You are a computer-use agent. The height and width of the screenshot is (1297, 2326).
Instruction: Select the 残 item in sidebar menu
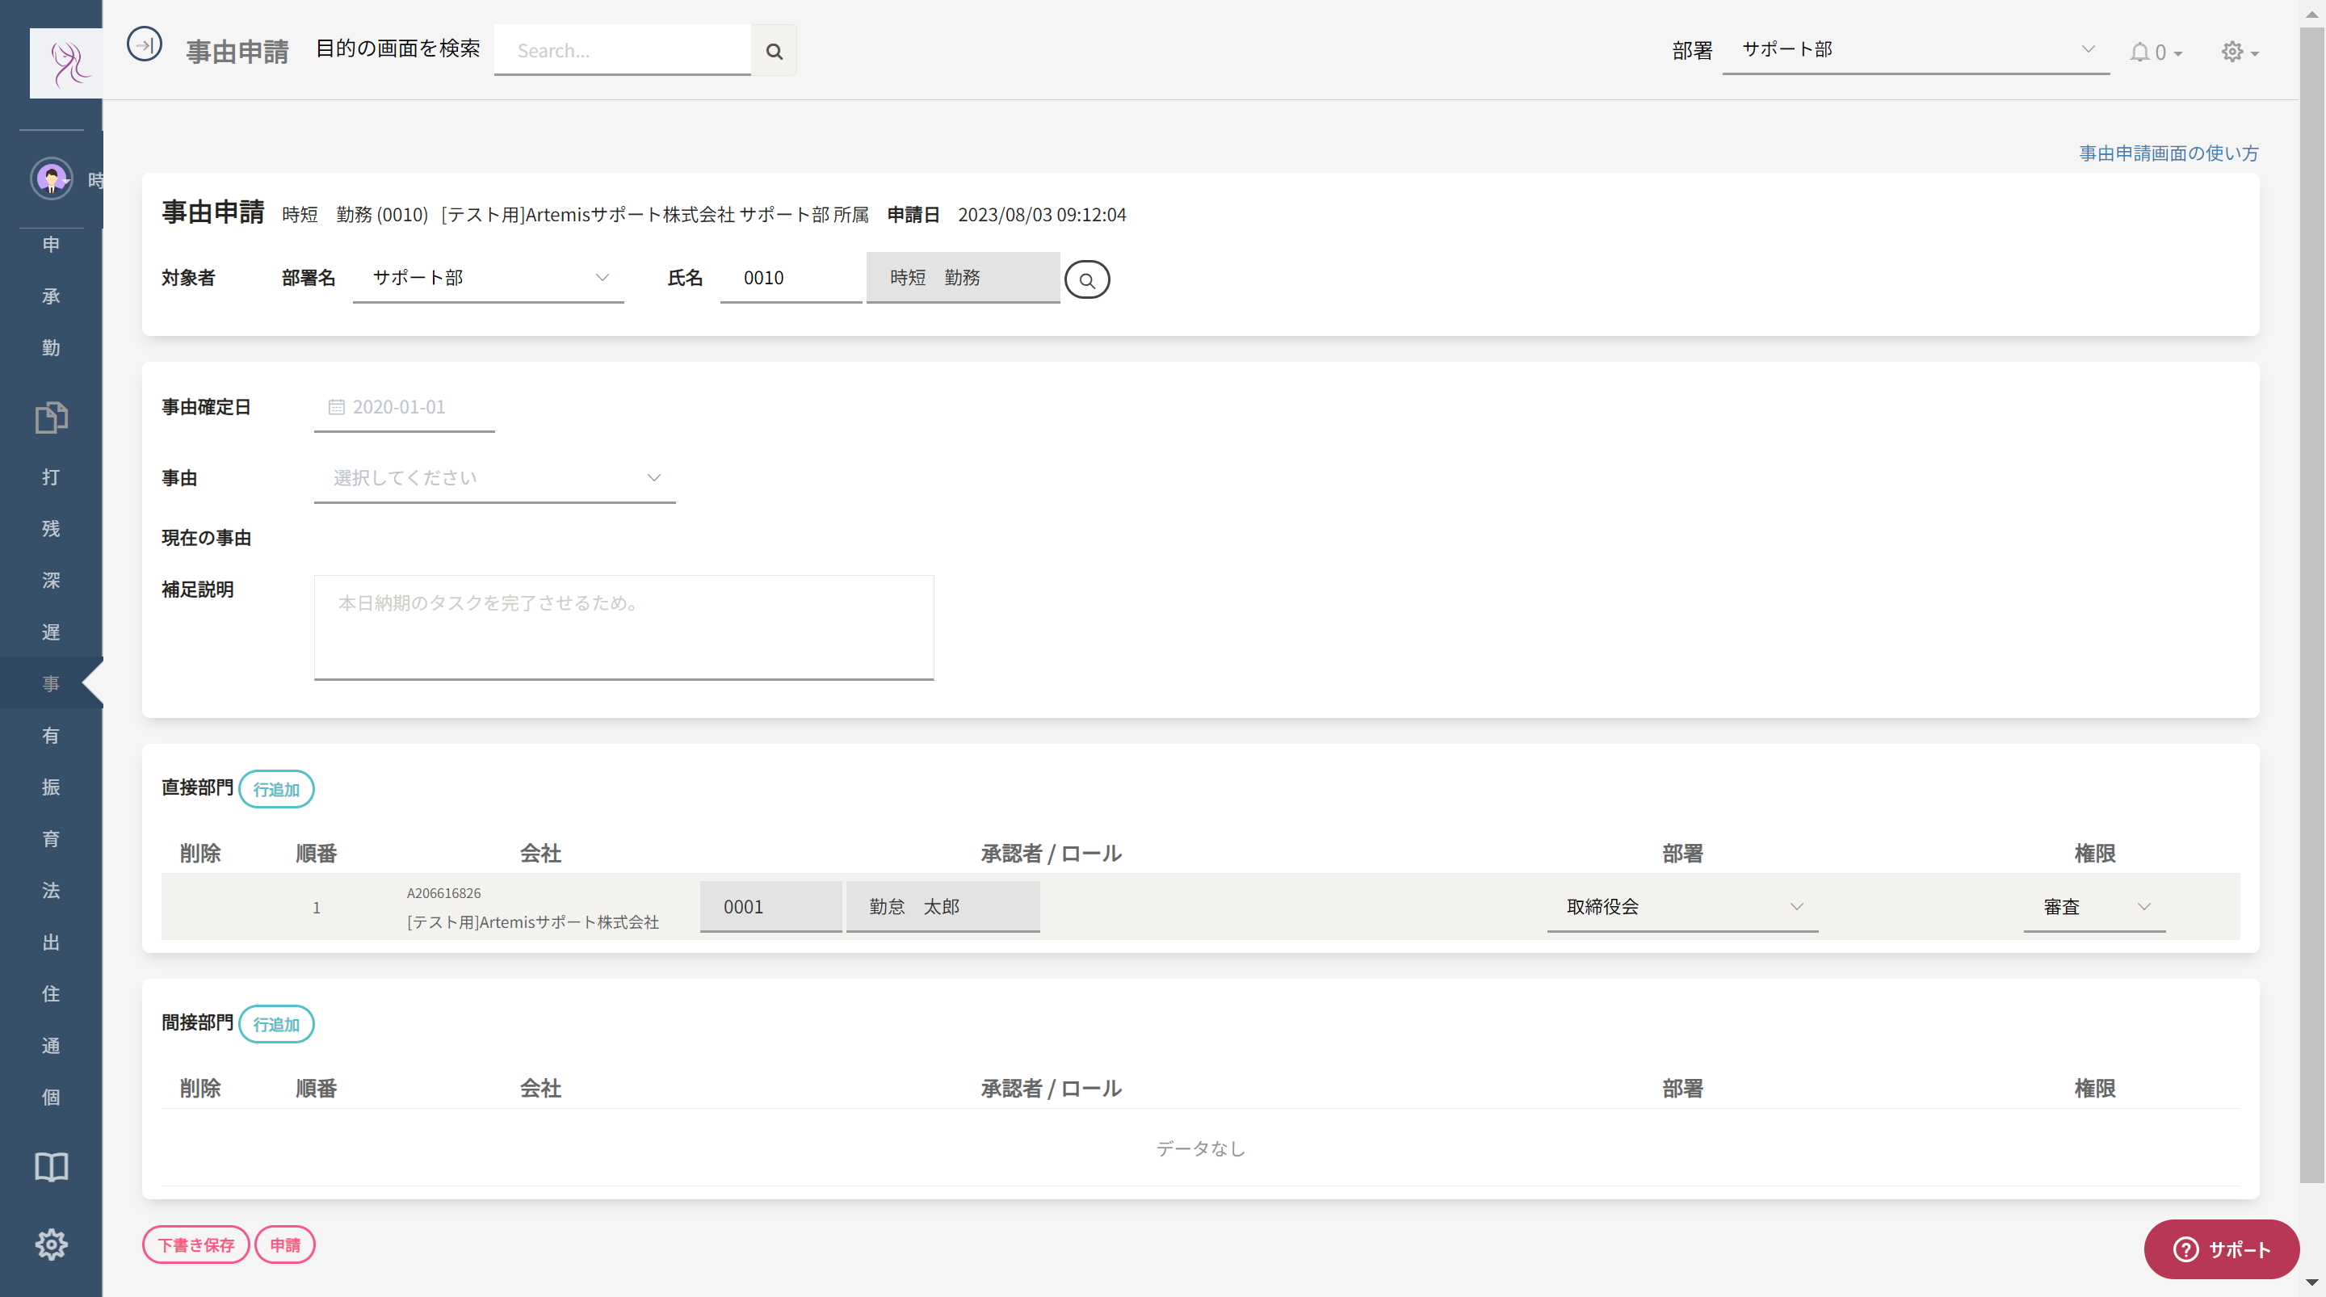(x=52, y=528)
